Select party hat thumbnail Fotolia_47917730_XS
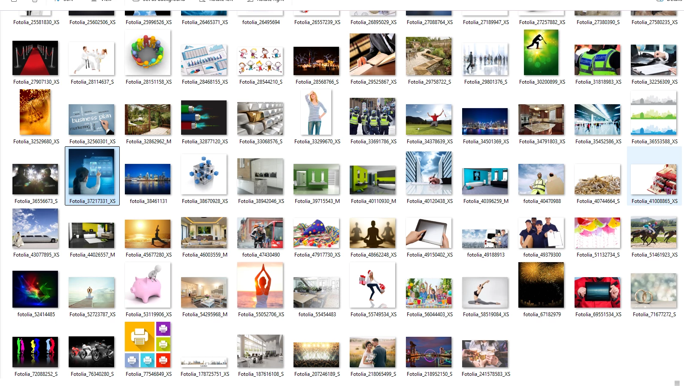Image resolution: width=684 pixels, height=387 pixels. pos(316,233)
